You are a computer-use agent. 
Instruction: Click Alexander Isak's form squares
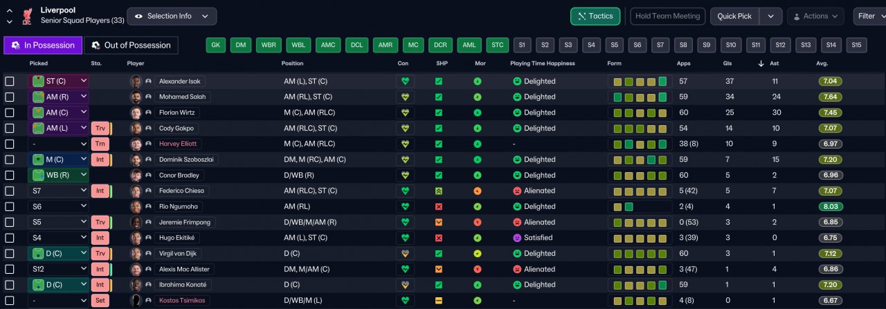pos(640,81)
